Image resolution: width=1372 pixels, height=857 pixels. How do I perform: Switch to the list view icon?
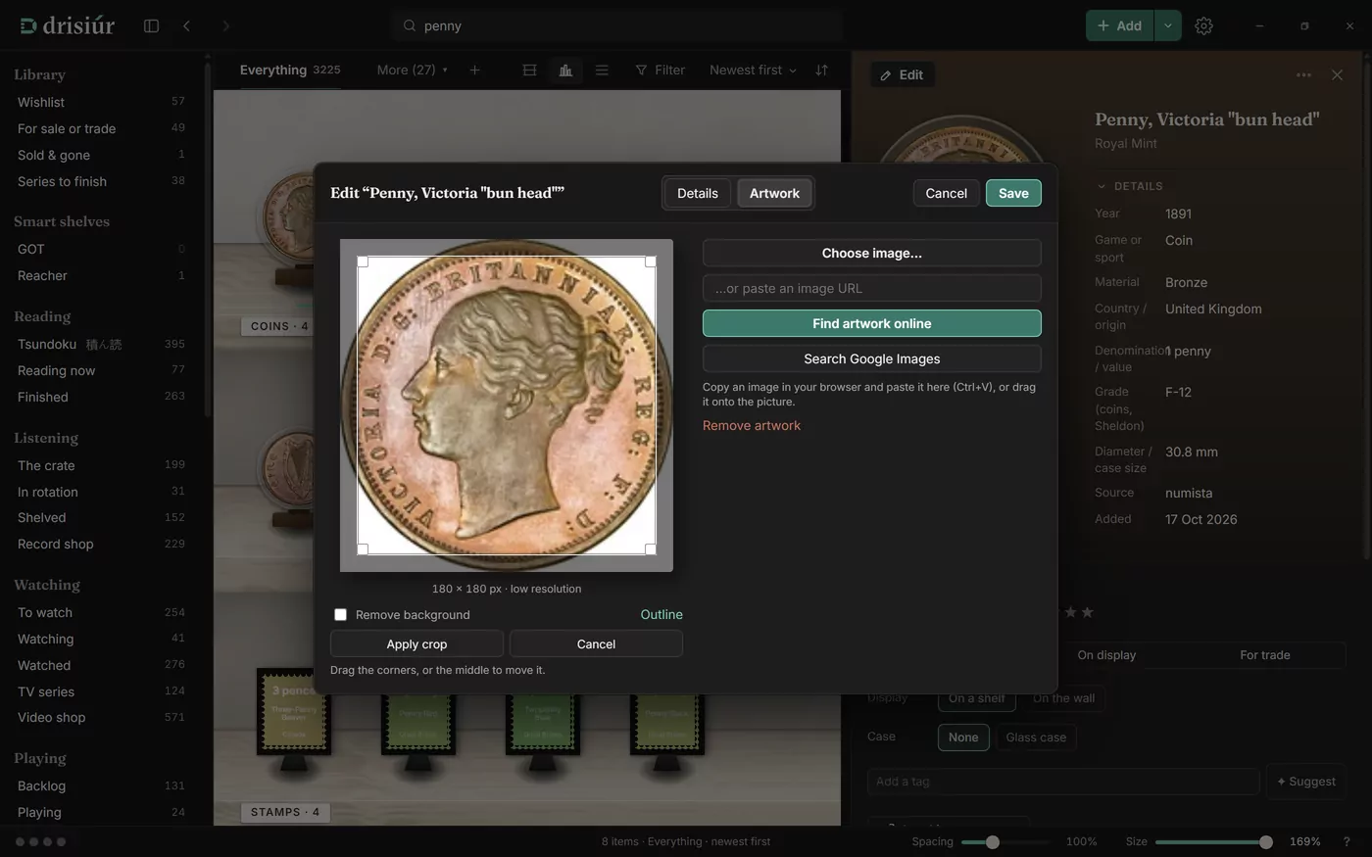(x=602, y=70)
